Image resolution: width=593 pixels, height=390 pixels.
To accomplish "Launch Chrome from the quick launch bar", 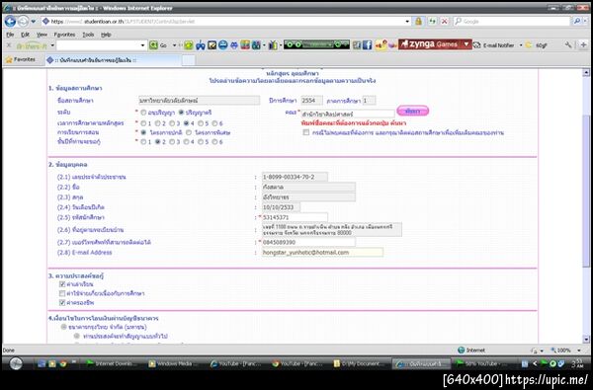I will pos(63,364).
